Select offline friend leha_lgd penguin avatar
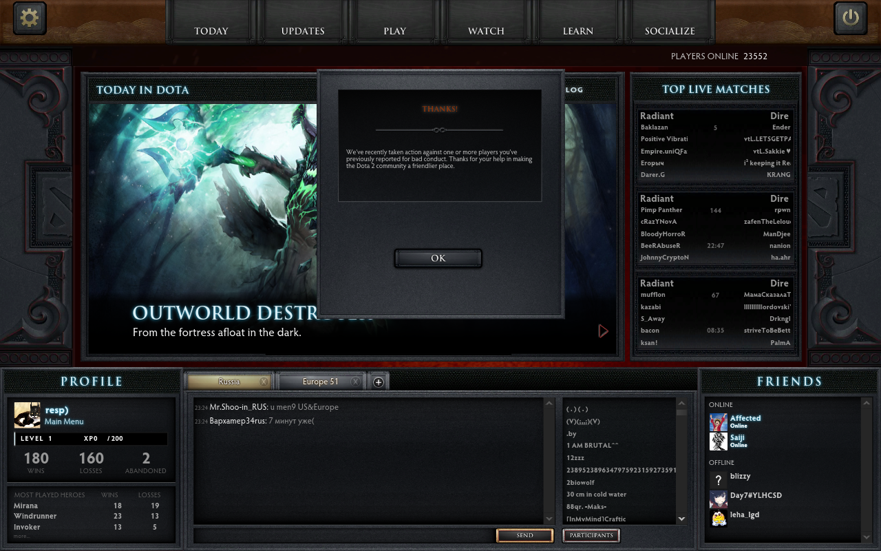 (x=719, y=519)
